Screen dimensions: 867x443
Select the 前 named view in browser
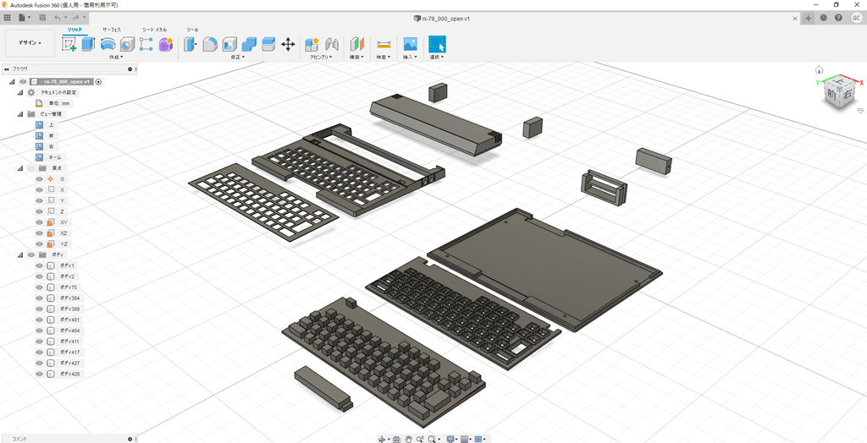51,135
